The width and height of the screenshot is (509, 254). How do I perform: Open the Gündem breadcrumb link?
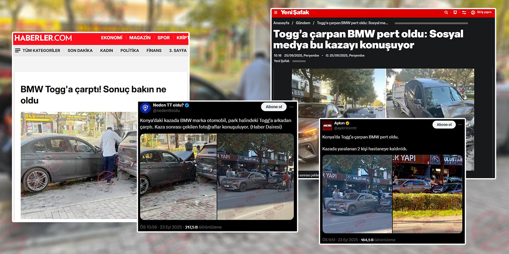(x=303, y=23)
